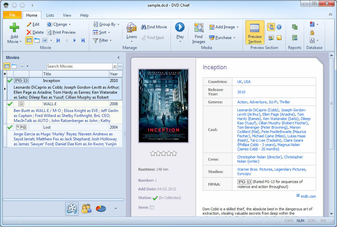The image size is (337, 227).
Task: Open the imdb.com link
Action: [x=308, y=196]
